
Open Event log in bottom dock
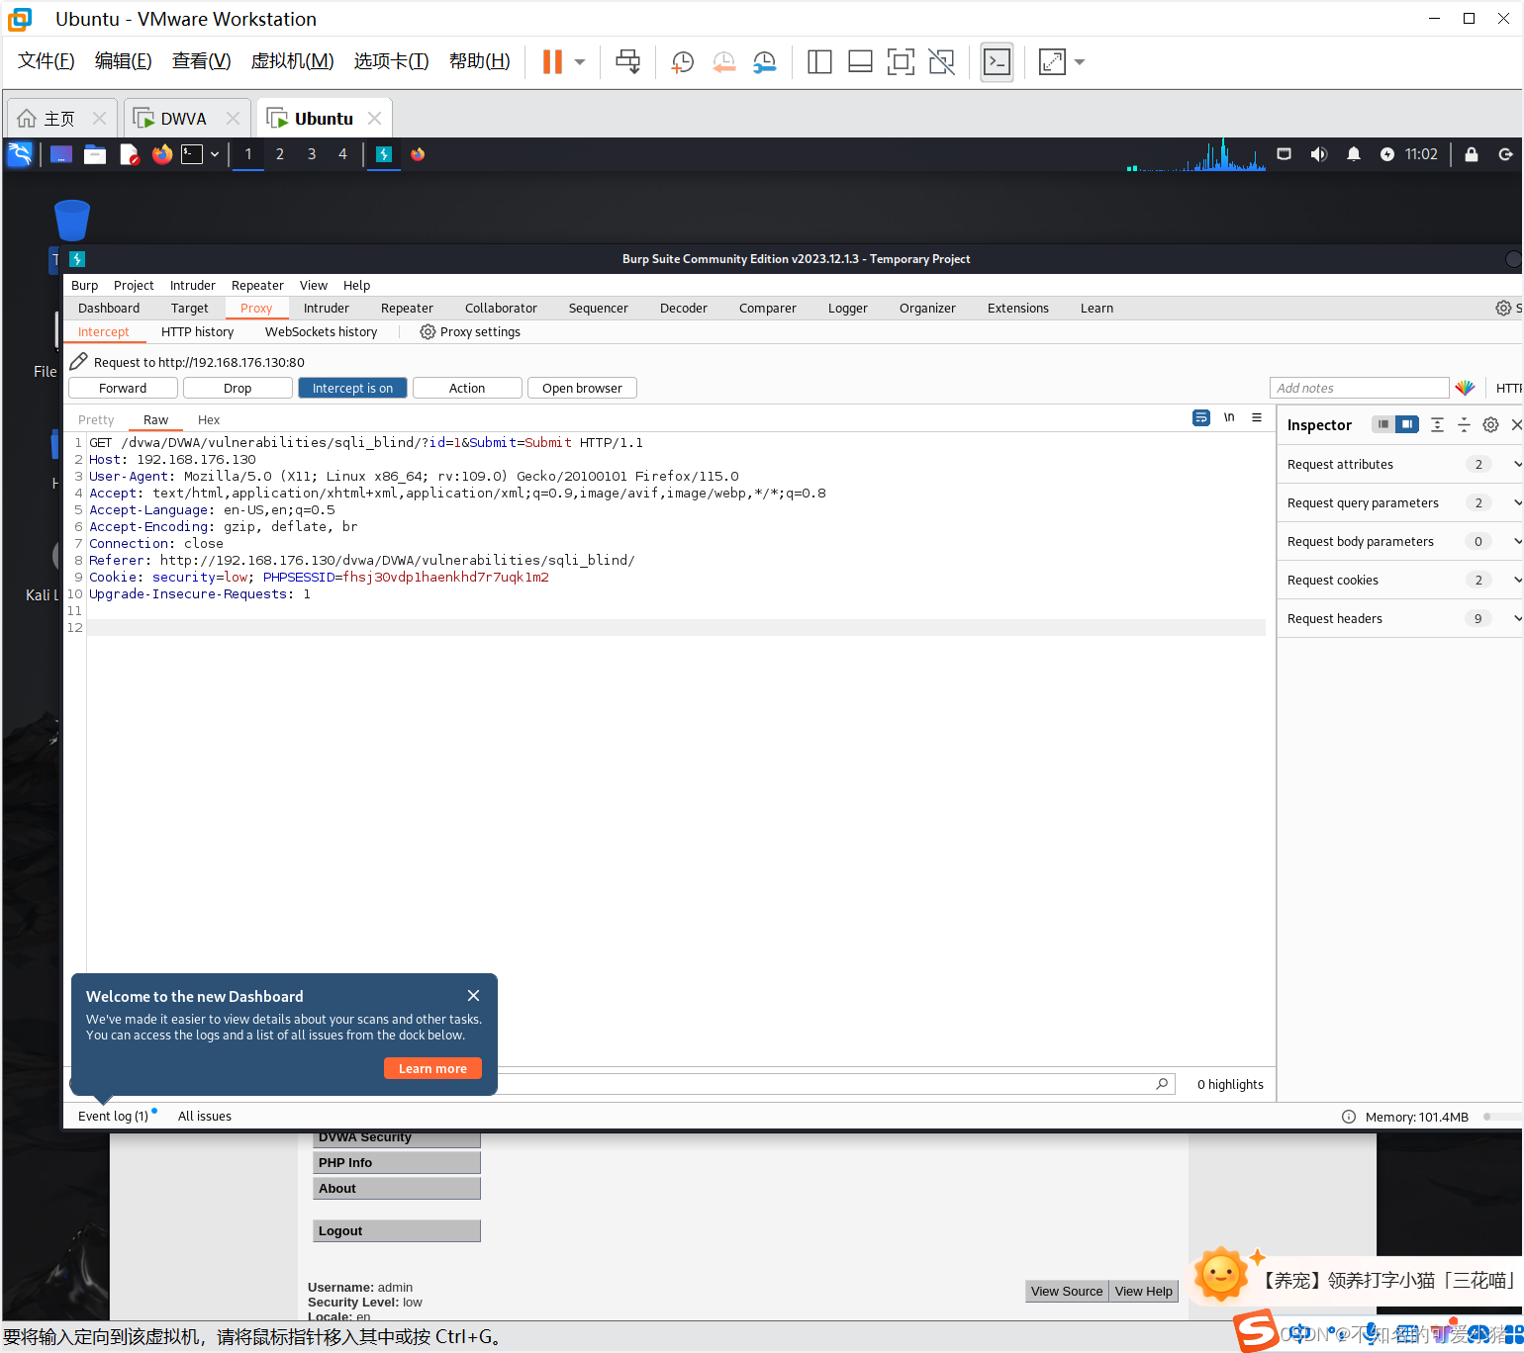(x=113, y=1116)
